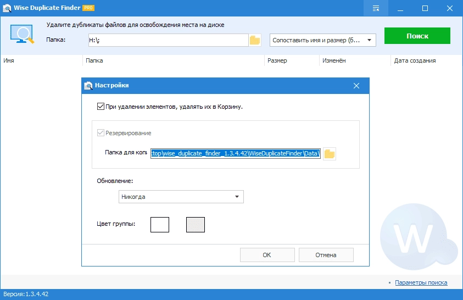Click the Wise Duplicate Finder title bar logo
This screenshot has height=300, width=463.
tap(7, 8)
